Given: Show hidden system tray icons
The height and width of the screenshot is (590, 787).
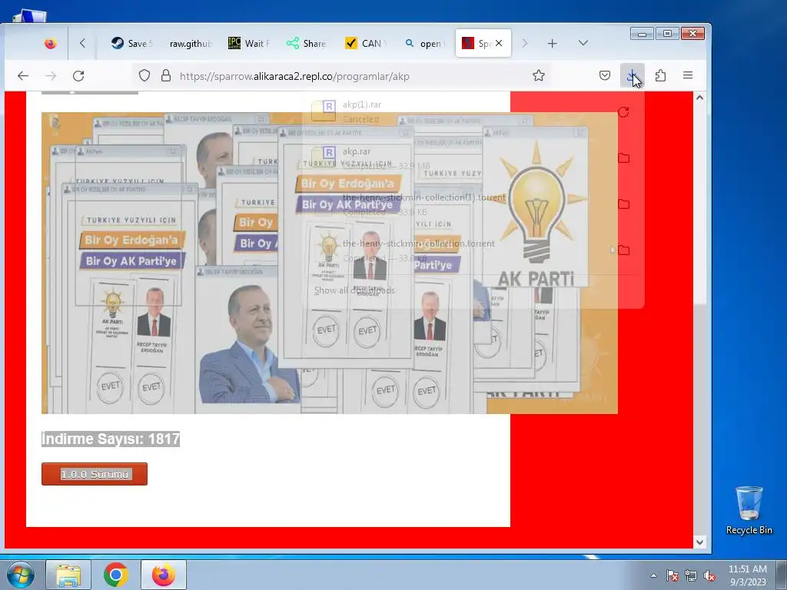Looking at the screenshot, I should click(x=653, y=575).
